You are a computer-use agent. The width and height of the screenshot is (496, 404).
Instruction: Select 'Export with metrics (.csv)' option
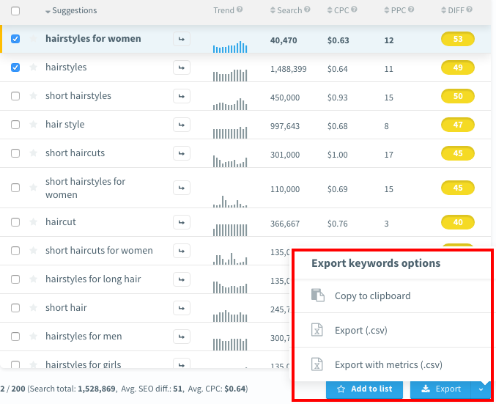pyautogui.click(x=388, y=364)
